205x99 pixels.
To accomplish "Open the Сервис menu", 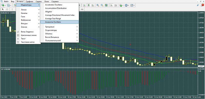I will (x=39, y=2).
